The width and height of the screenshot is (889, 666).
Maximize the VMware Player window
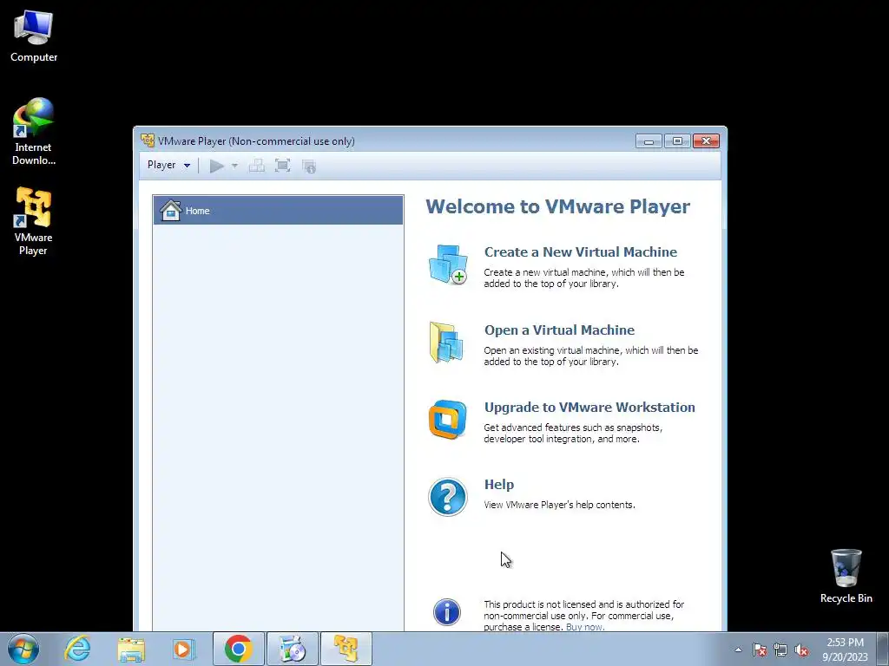pyautogui.click(x=677, y=141)
